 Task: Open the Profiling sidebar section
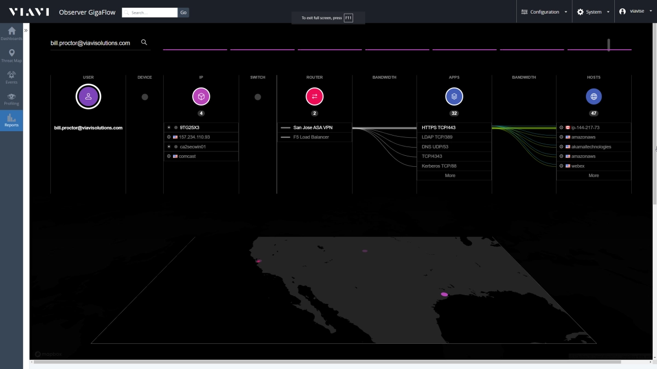point(11,99)
